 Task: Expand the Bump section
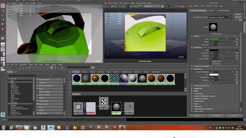click(192, 104)
